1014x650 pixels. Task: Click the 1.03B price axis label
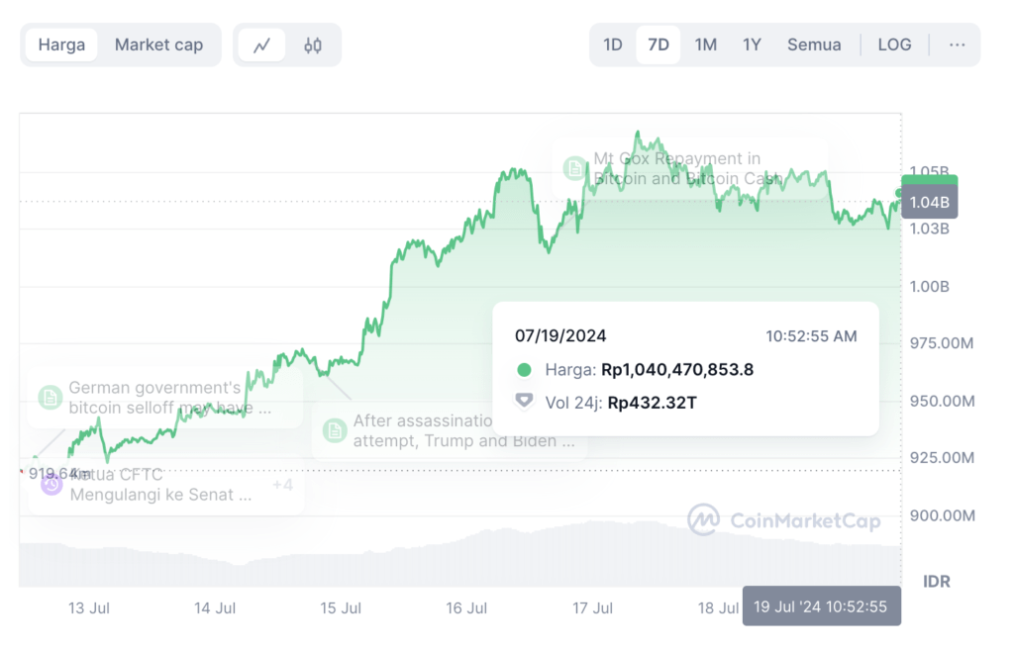(929, 229)
